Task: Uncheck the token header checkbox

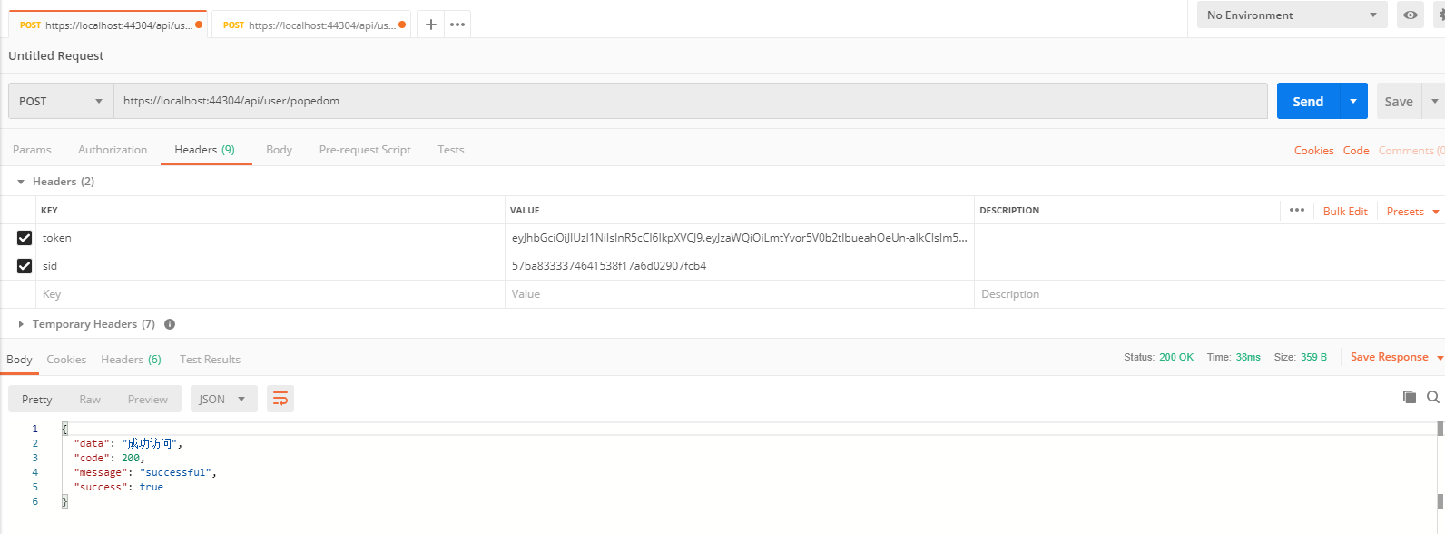Action: [x=25, y=238]
